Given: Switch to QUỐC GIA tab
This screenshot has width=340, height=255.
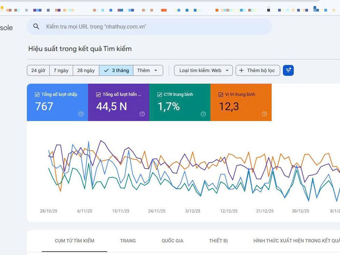Looking at the screenshot, I should (172, 241).
